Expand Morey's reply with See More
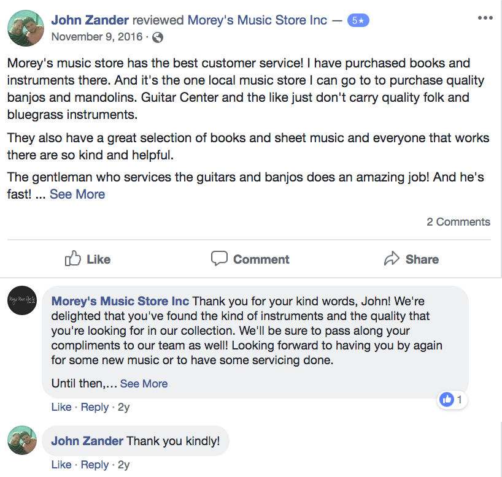The image size is (502, 477). click(144, 384)
